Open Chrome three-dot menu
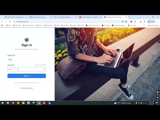The width and height of the screenshot is (160, 120). tap(158, 21)
